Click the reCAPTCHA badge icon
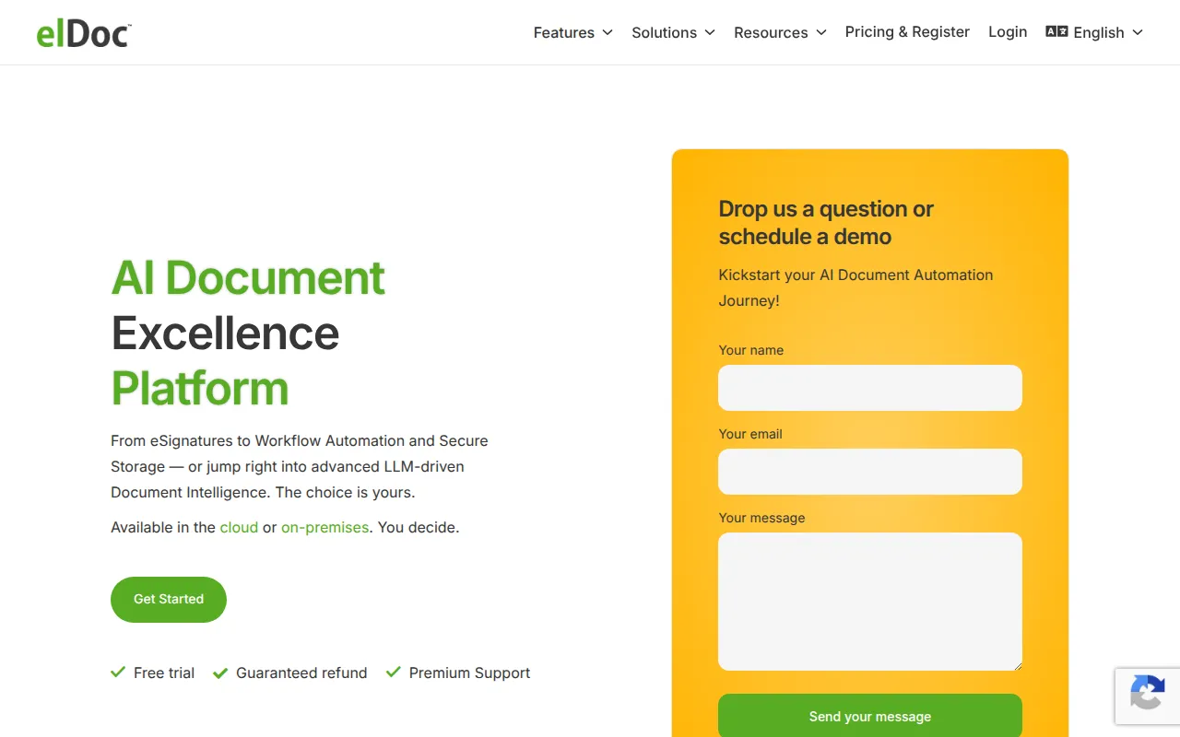Screen dimensions: 1180x737 tap(1147, 694)
